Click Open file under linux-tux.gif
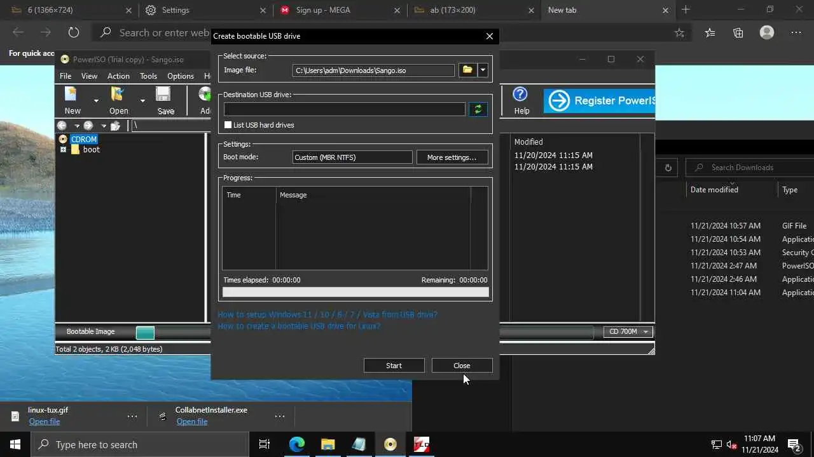The image size is (814, 457). [x=45, y=421]
